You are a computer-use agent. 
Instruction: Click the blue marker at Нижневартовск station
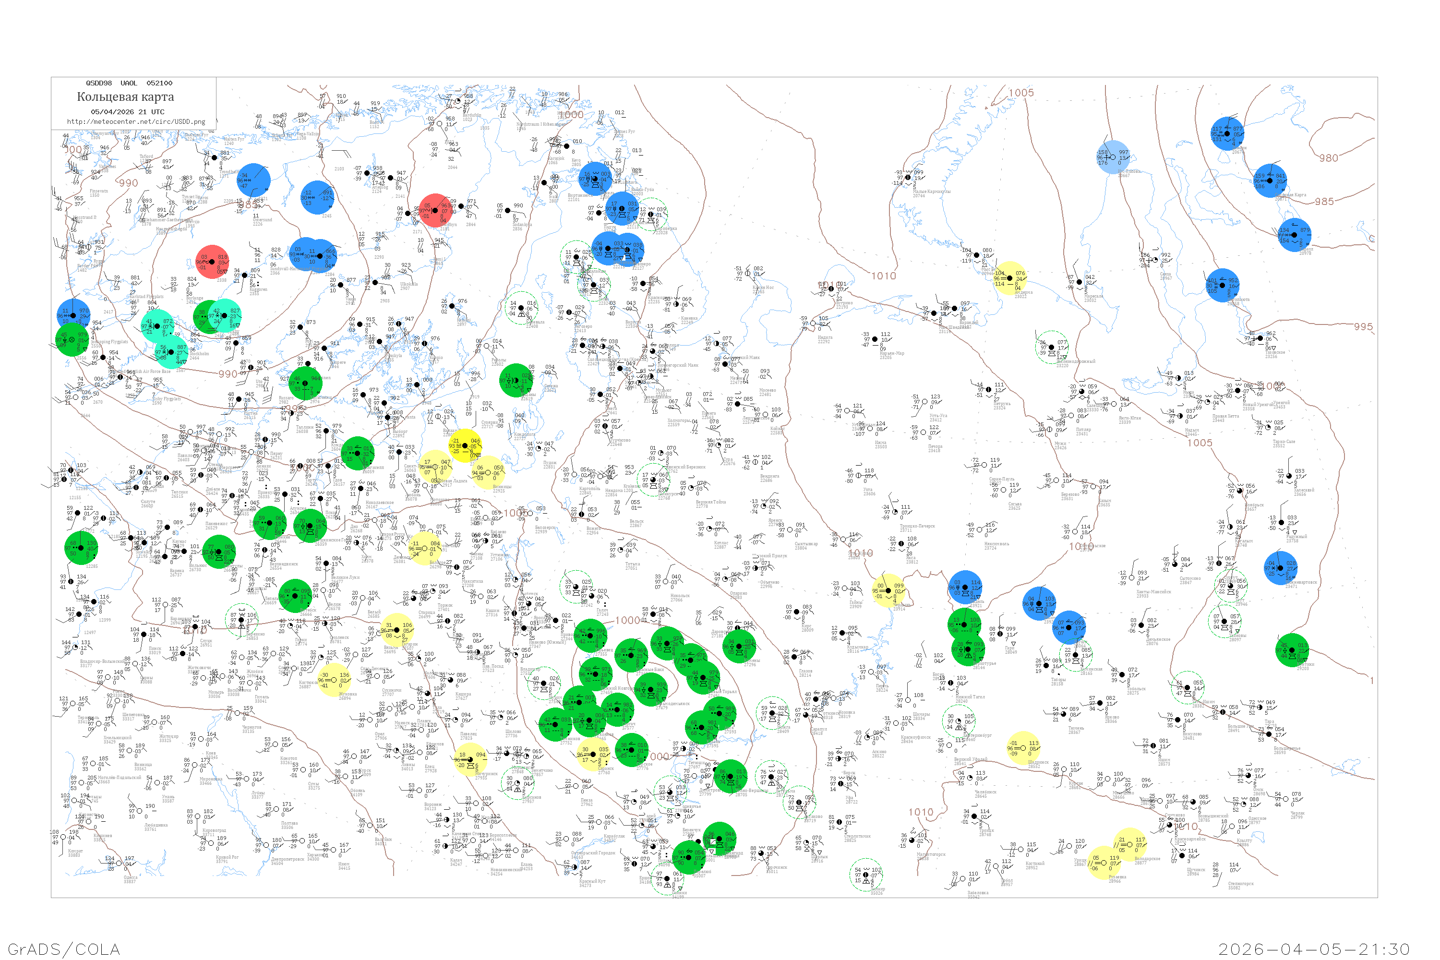[x=1280, y=568]
